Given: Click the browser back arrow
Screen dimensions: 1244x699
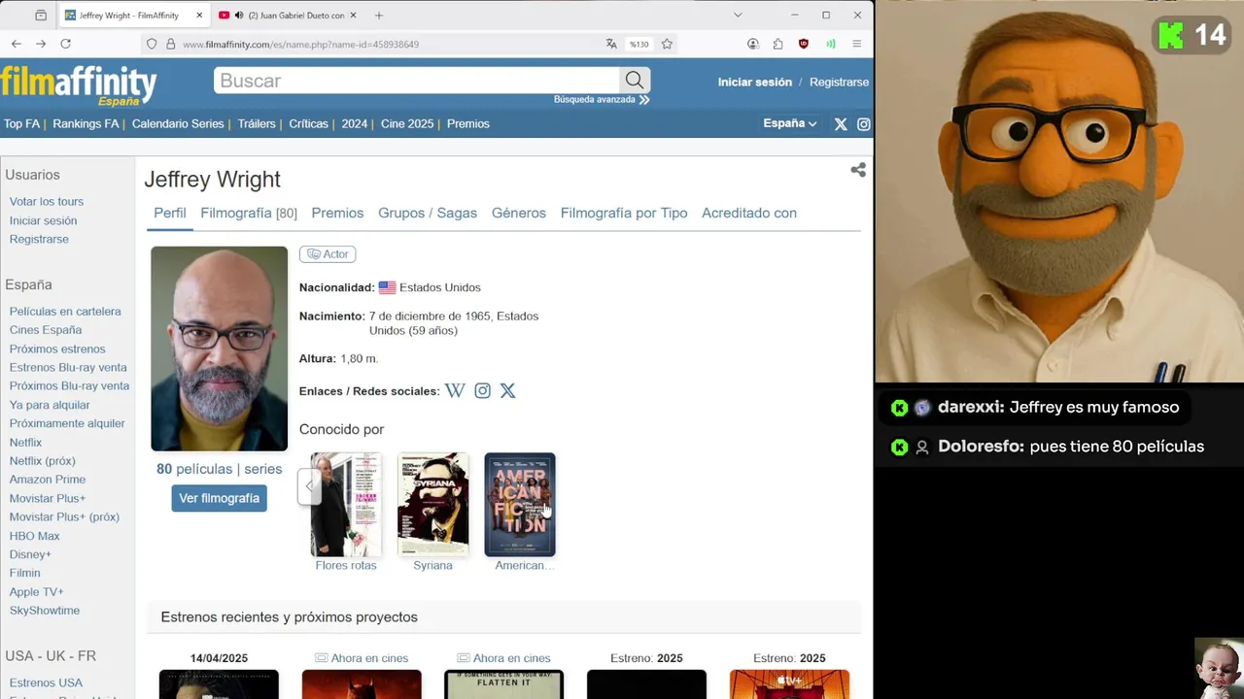Looking at the screenshot, I should (17, 44).
